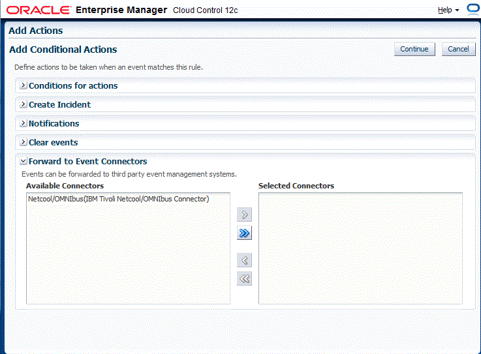Click the blue Oracle O icon at top right

click(473, 9)
